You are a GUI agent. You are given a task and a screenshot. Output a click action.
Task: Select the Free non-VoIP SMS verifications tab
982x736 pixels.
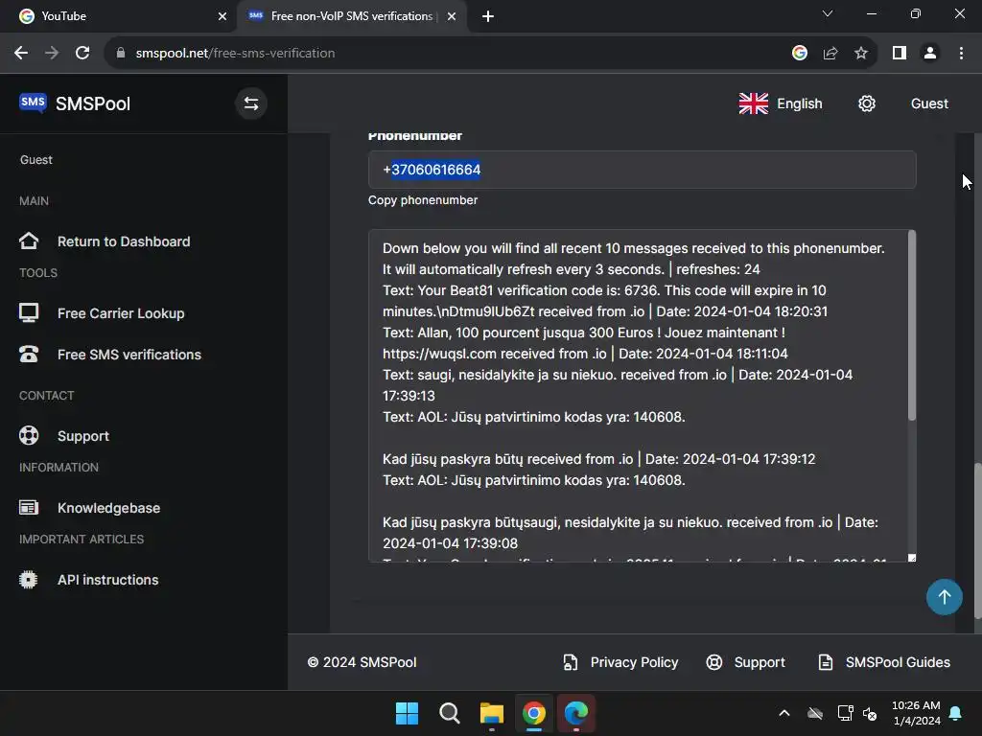click(351, 16)
